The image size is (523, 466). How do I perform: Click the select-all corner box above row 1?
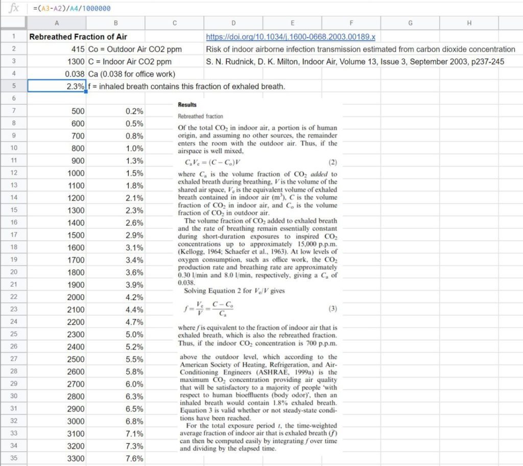pyautogui.click(x=13, y=23)
